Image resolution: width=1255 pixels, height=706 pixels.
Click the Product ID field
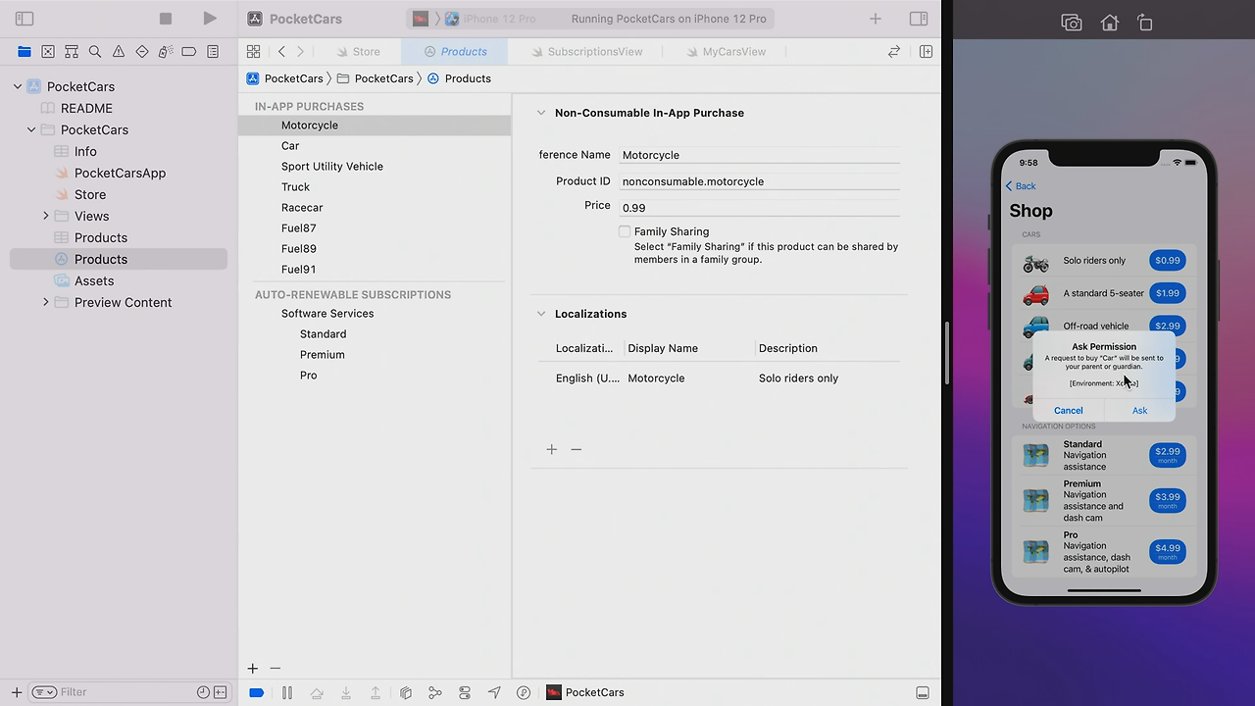(760, 181)
